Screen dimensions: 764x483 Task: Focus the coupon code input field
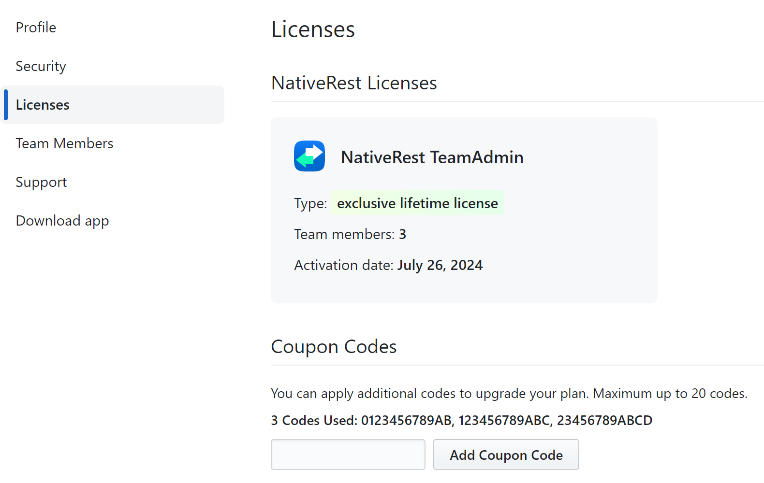[348, 455]
